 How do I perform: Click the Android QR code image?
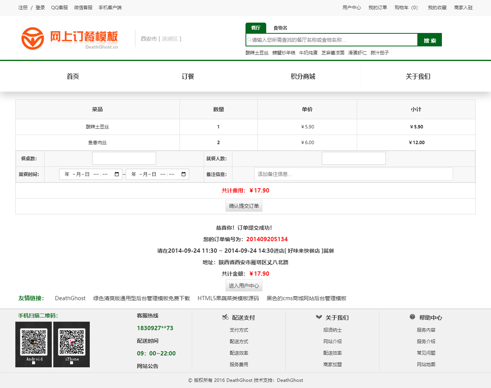pyautogui.click(x=34, y=344)
